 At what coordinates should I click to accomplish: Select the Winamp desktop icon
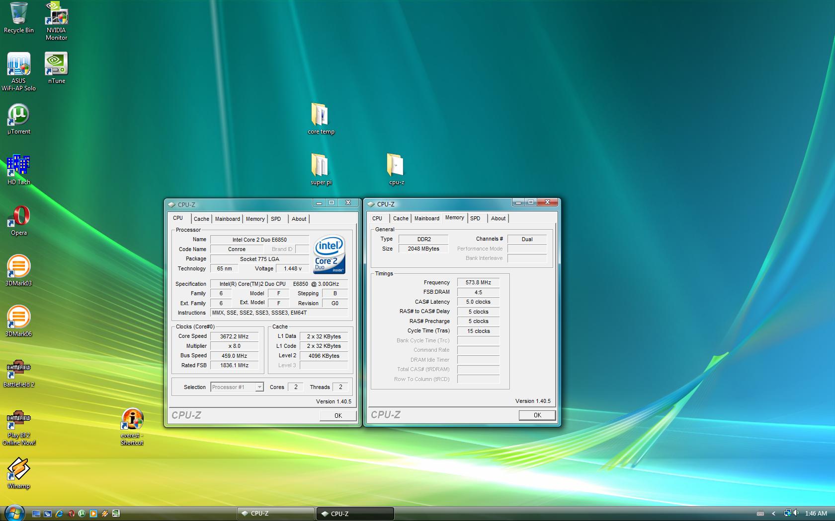[18, 473]
